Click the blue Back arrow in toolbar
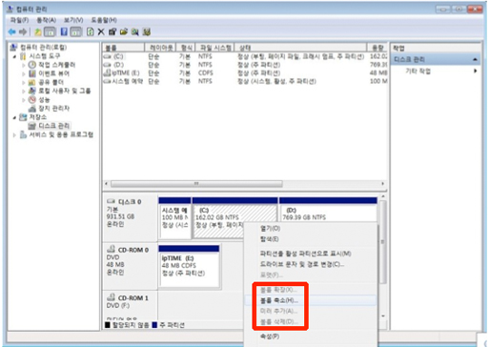490x347 pixels. (11, 31)
